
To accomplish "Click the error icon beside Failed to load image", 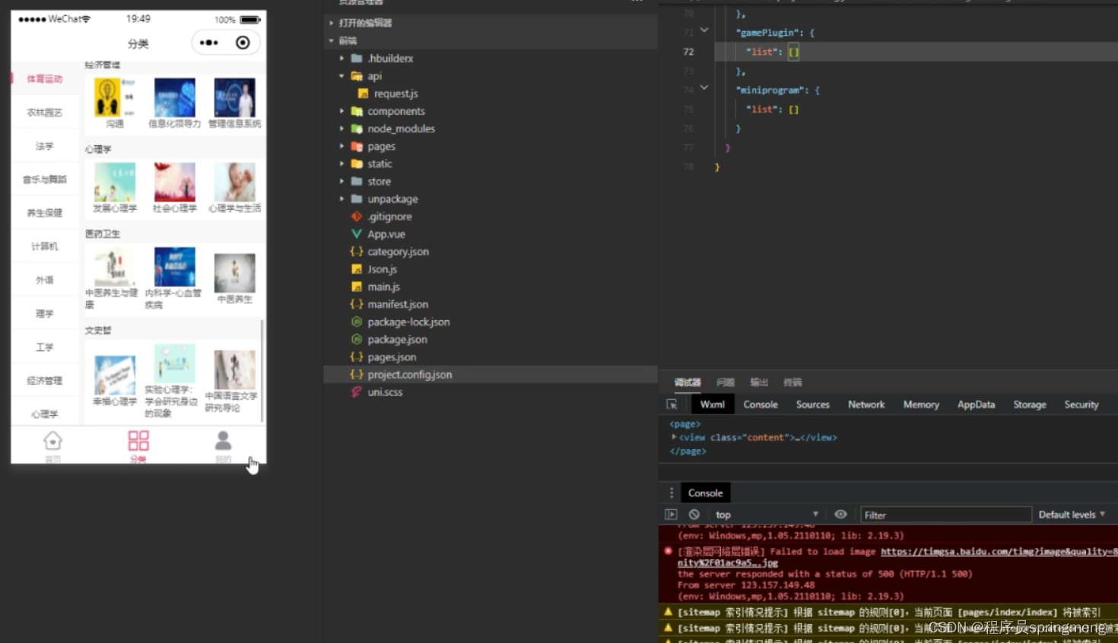I will click(669, 551).
